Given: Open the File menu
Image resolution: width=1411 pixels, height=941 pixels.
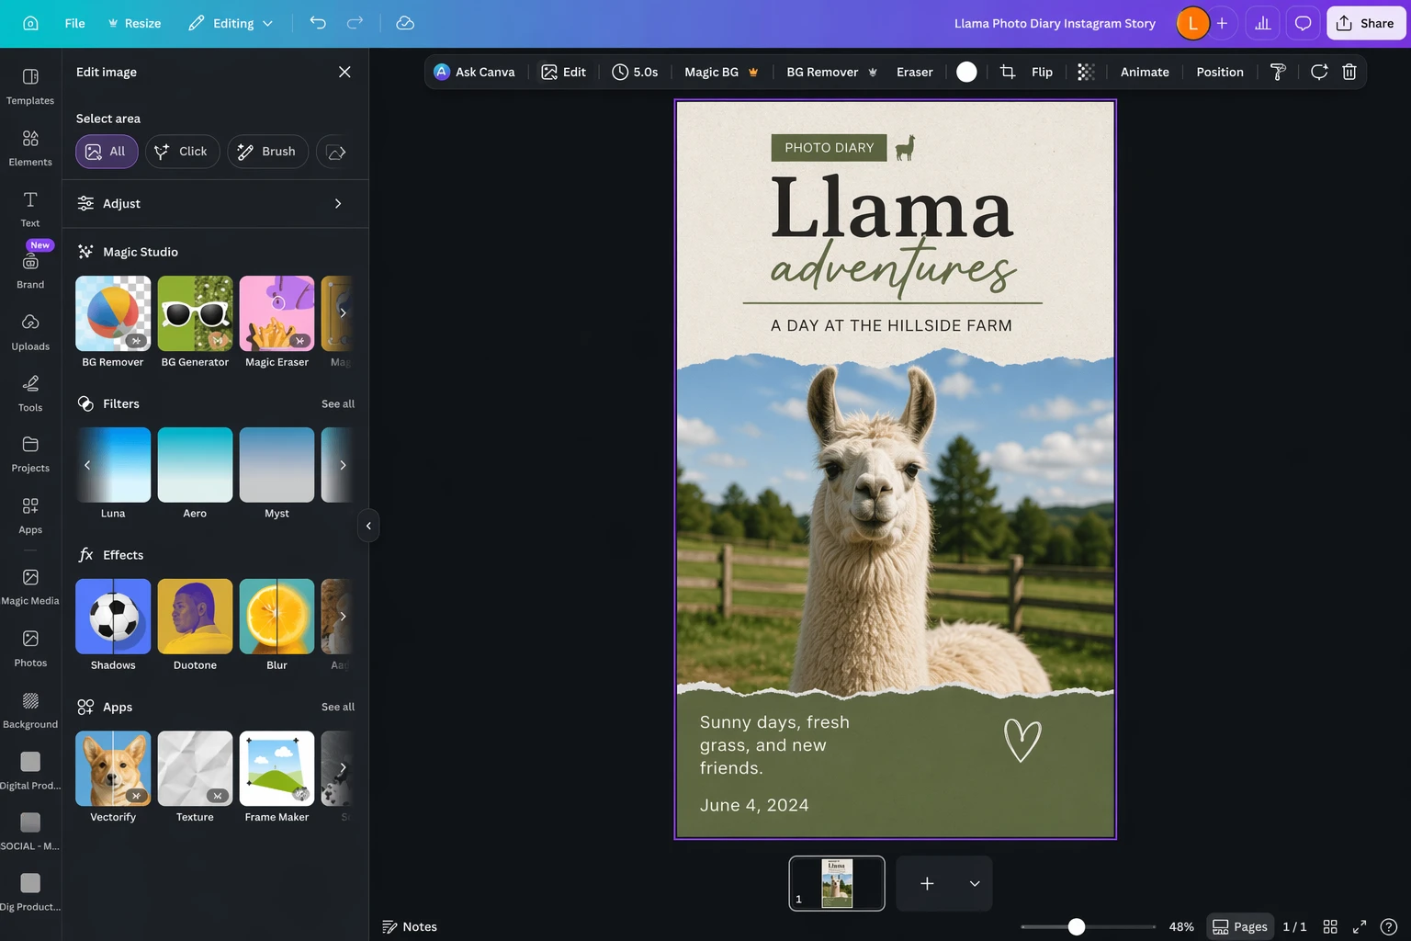Looking at the screenshot, I should coord(73,23).
